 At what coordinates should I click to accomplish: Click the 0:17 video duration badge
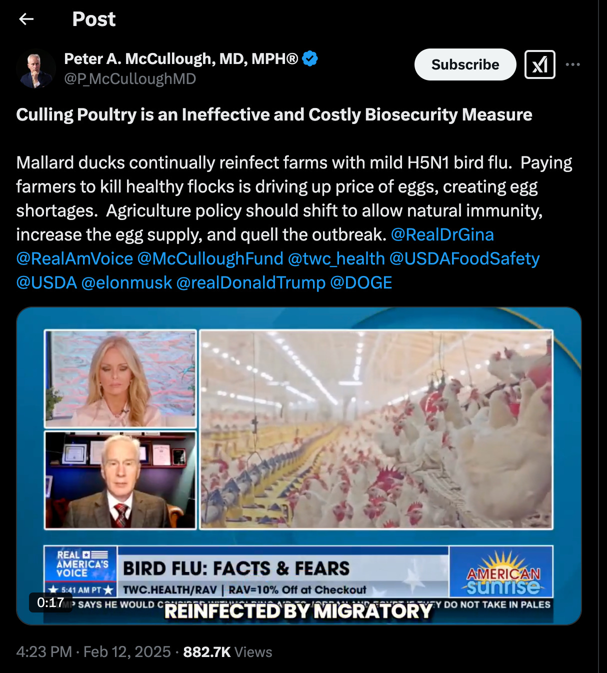[50, 602]
